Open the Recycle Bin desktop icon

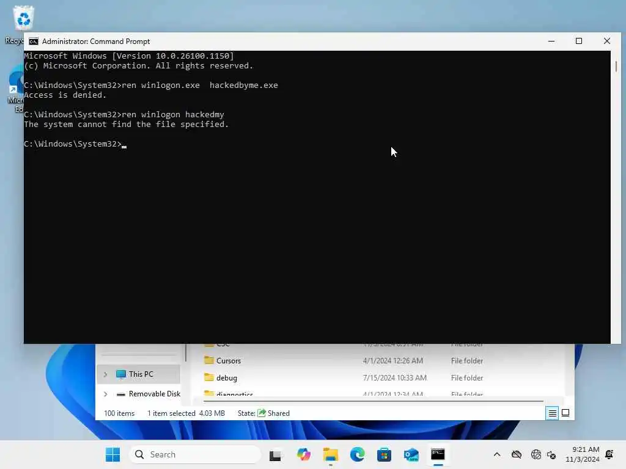(x=23, y=19)
